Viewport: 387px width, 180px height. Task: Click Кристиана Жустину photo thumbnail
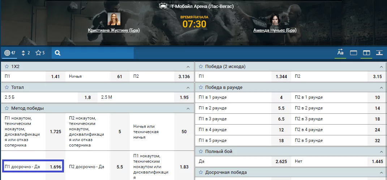[114, 19]
